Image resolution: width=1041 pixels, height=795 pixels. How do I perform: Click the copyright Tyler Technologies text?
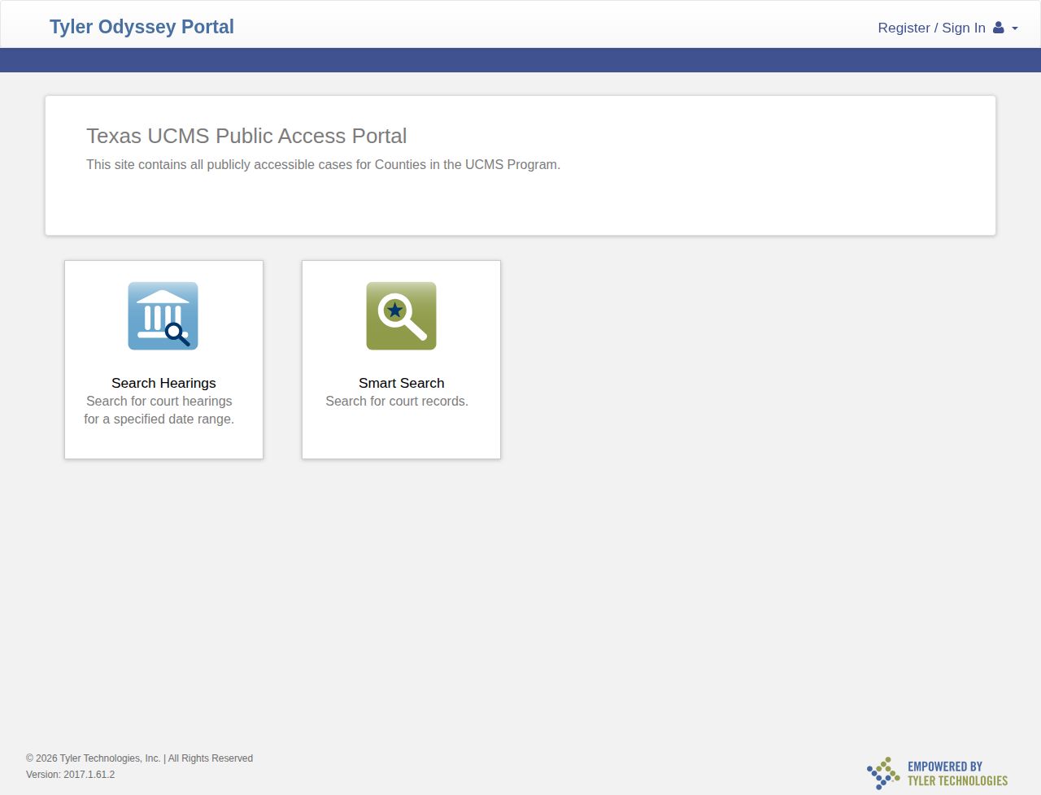[x=139, y=758]
